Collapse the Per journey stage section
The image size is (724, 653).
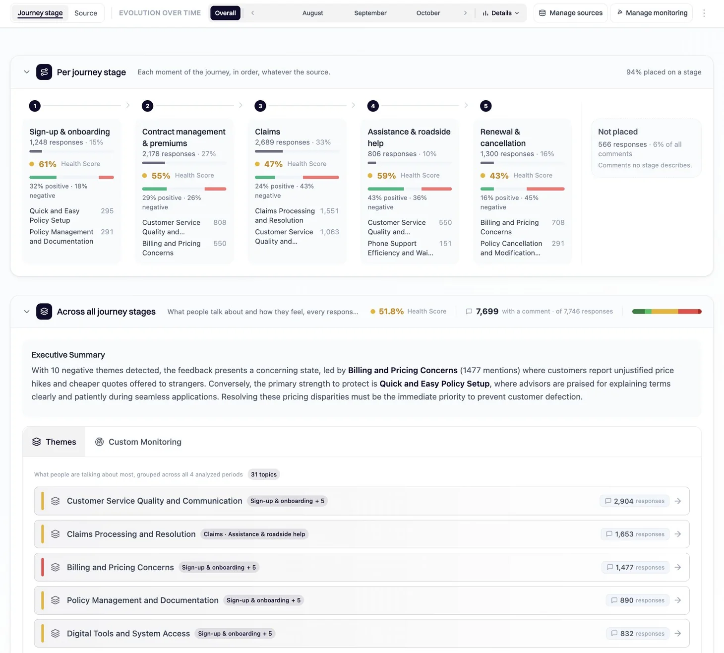(x=27, y=72)
